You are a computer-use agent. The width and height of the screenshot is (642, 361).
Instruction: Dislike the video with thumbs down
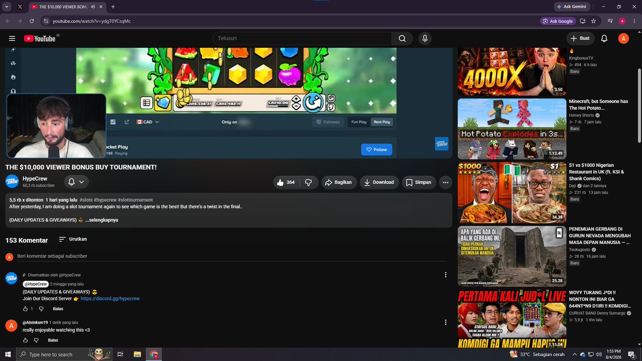(309, 182)
